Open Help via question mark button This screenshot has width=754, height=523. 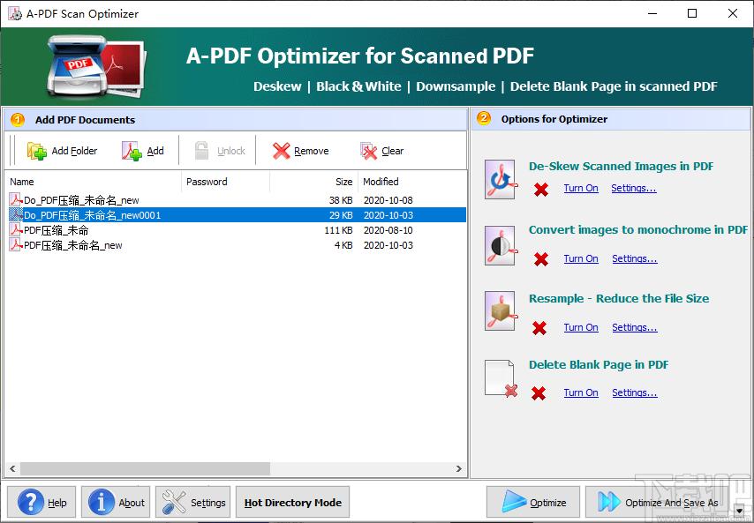tap(41, 503)
